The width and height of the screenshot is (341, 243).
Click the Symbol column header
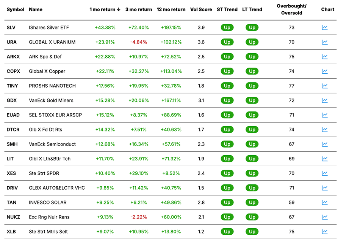16,9
